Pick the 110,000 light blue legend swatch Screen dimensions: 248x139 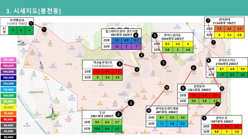click(x=9, y=90)
